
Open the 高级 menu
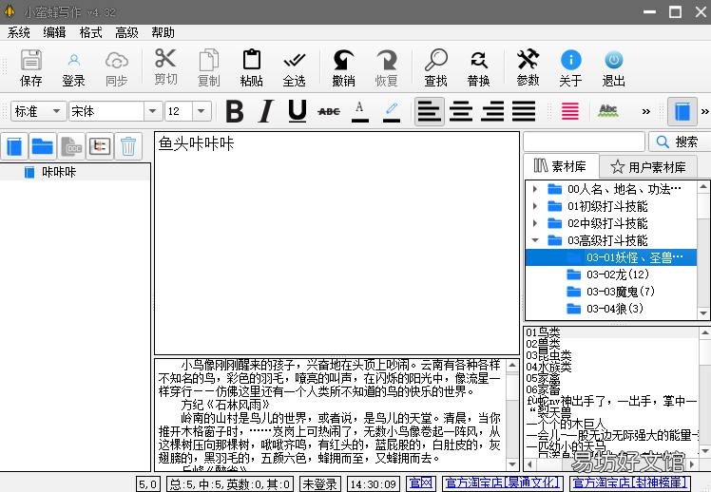(126, 32)
